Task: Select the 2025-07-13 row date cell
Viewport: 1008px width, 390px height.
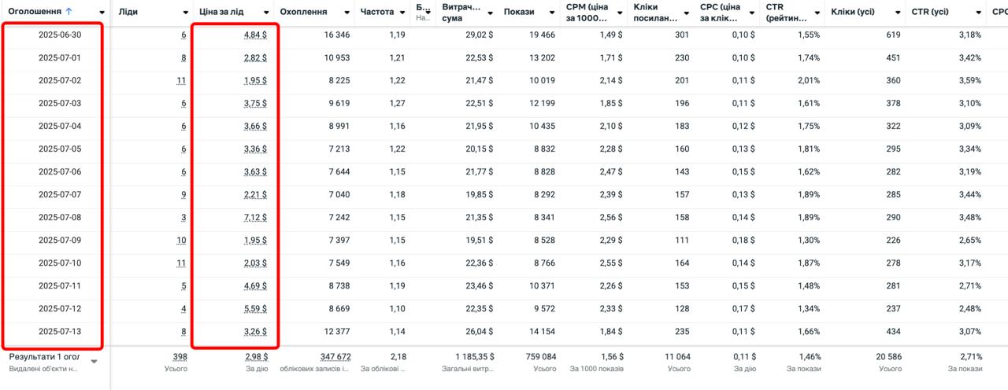Action: 60,331
